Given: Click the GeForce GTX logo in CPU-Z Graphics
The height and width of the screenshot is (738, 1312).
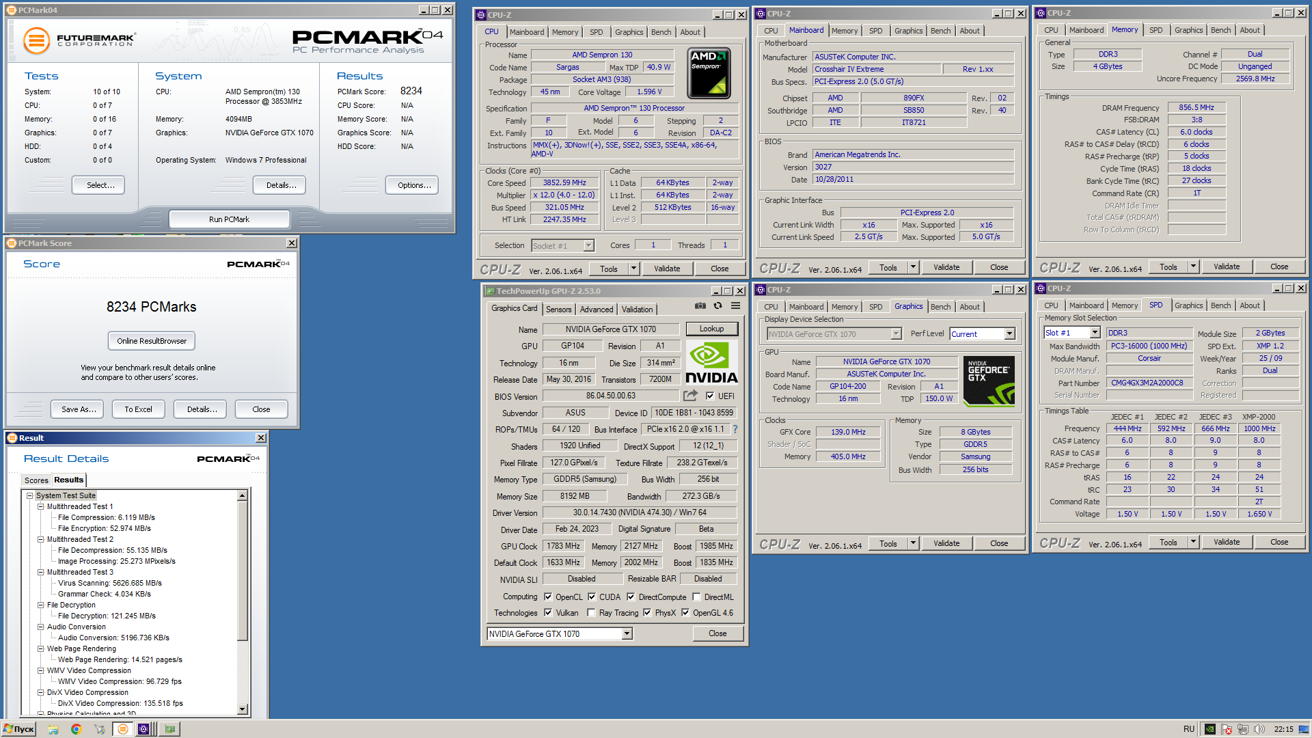Looking at the screenshot, I should coord(989,381).
